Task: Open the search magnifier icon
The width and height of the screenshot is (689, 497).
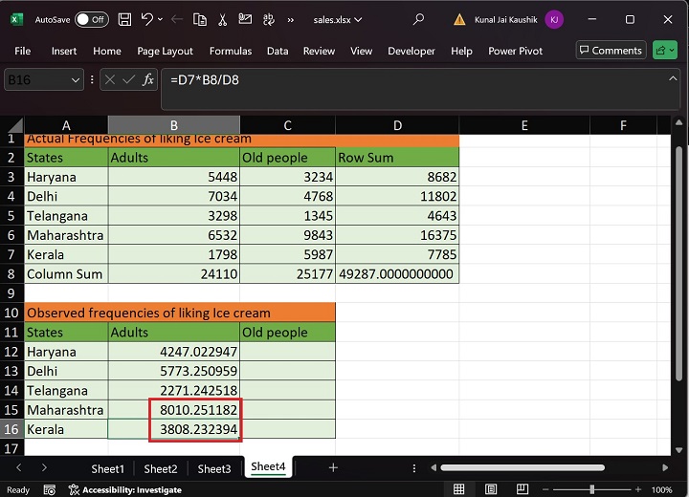Action: point(418,19)
